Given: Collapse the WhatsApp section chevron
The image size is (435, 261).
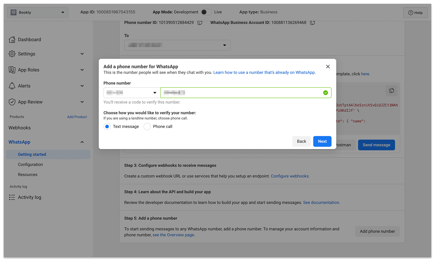Looking at the screenshot, I should tap(82, 142).
